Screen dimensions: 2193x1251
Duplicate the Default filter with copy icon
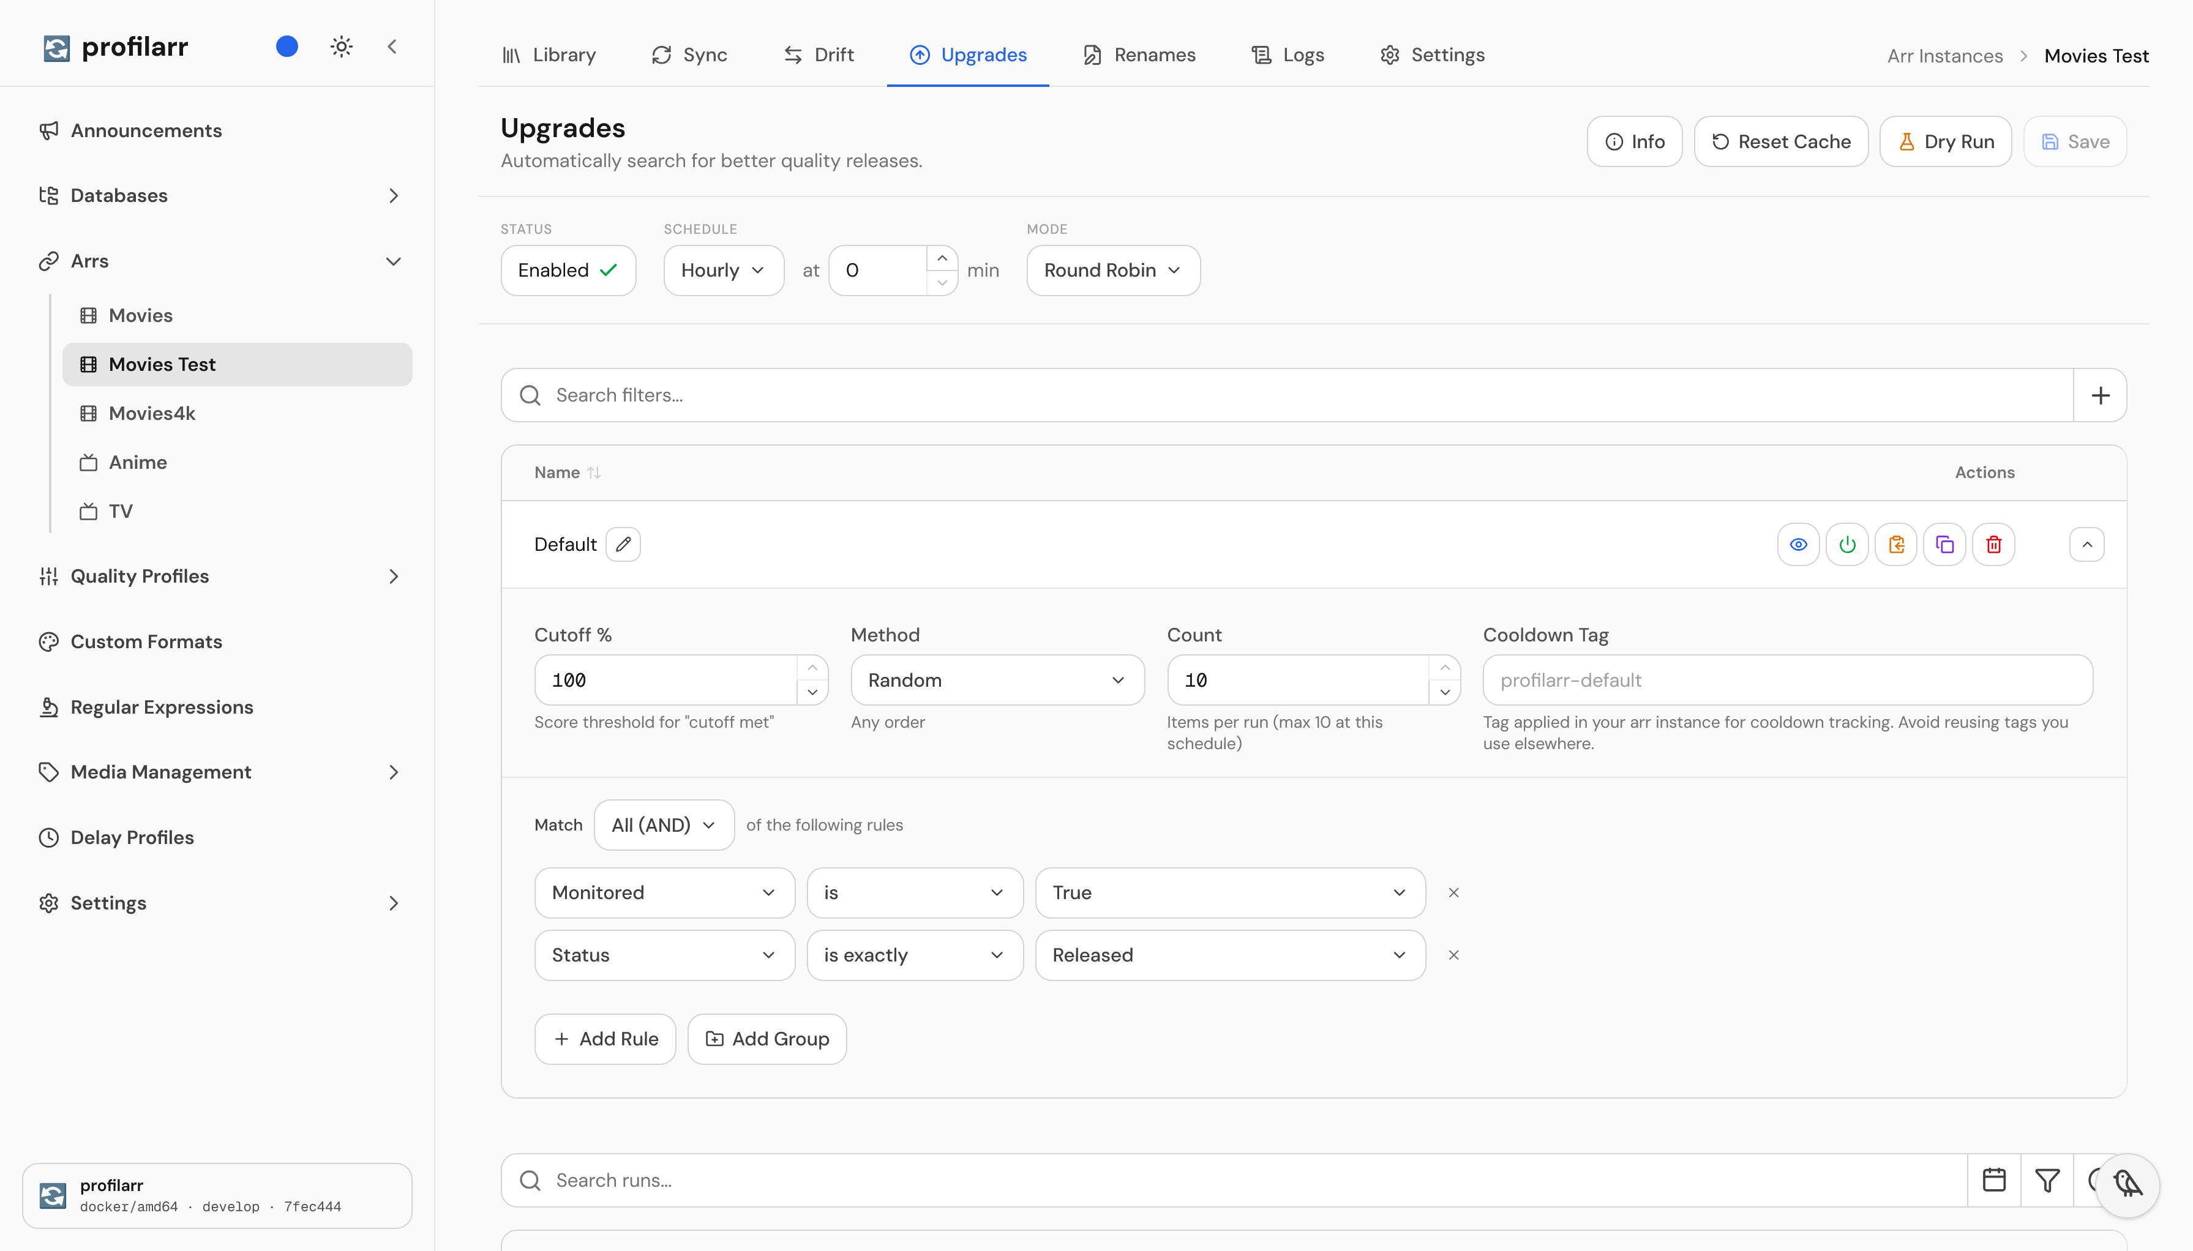coord(1944,545)
